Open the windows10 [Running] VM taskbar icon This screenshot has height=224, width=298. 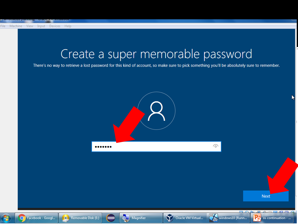[x=229, y=218]
